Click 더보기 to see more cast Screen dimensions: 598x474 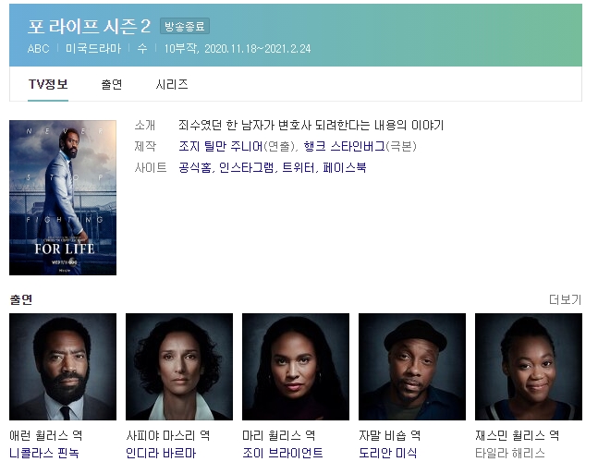click(566, 299)
